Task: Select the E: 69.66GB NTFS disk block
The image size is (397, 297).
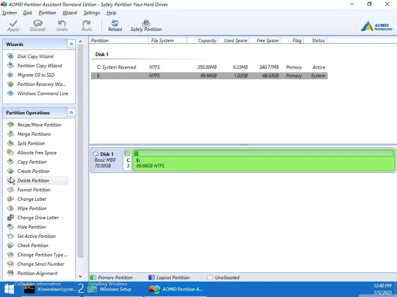Action: (x=264, y=160)
